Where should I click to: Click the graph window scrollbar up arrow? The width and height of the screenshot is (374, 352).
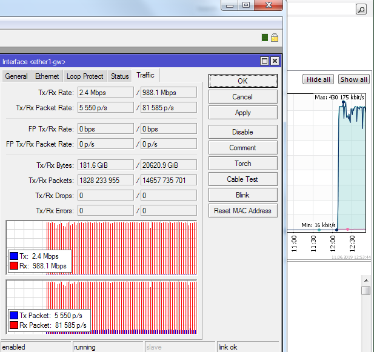pos(366,281)
